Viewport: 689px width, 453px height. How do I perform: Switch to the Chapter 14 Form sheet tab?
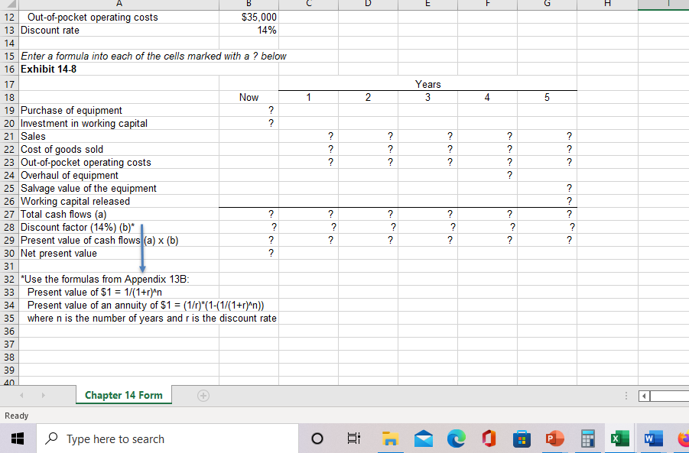[123, 396]
